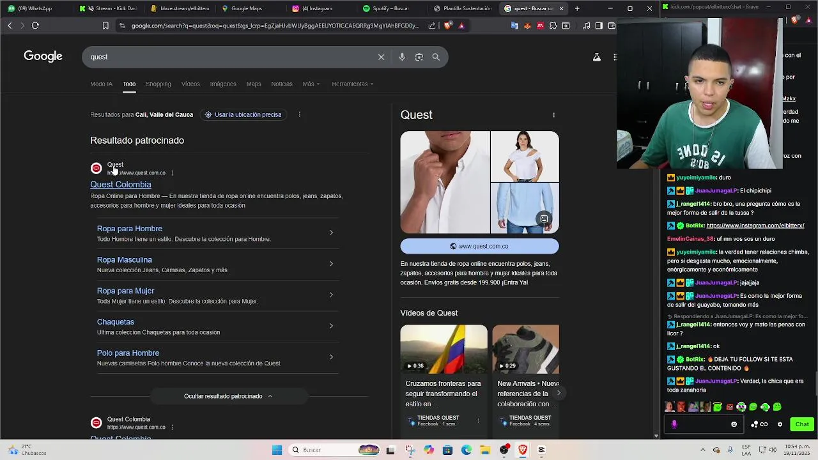818x460 pixels.
Task: Open Kick chat settings gear
Action: (780, 424)
